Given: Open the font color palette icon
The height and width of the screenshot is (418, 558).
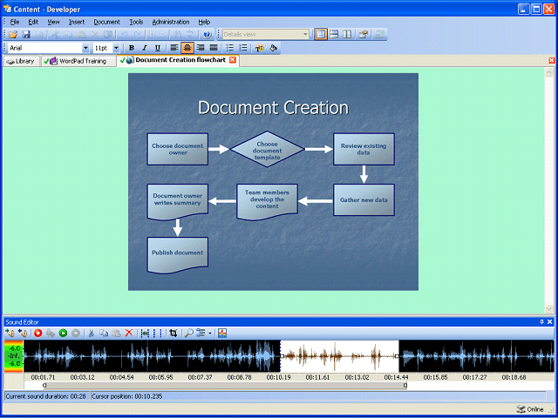Looking at the screenshot, I should (x=260, y=48).
